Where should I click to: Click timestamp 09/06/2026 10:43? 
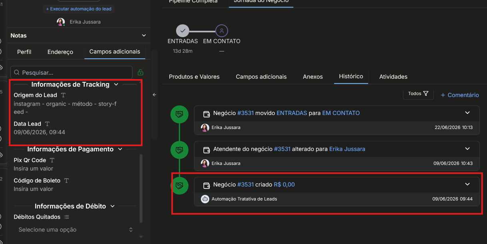coord(453,163)
